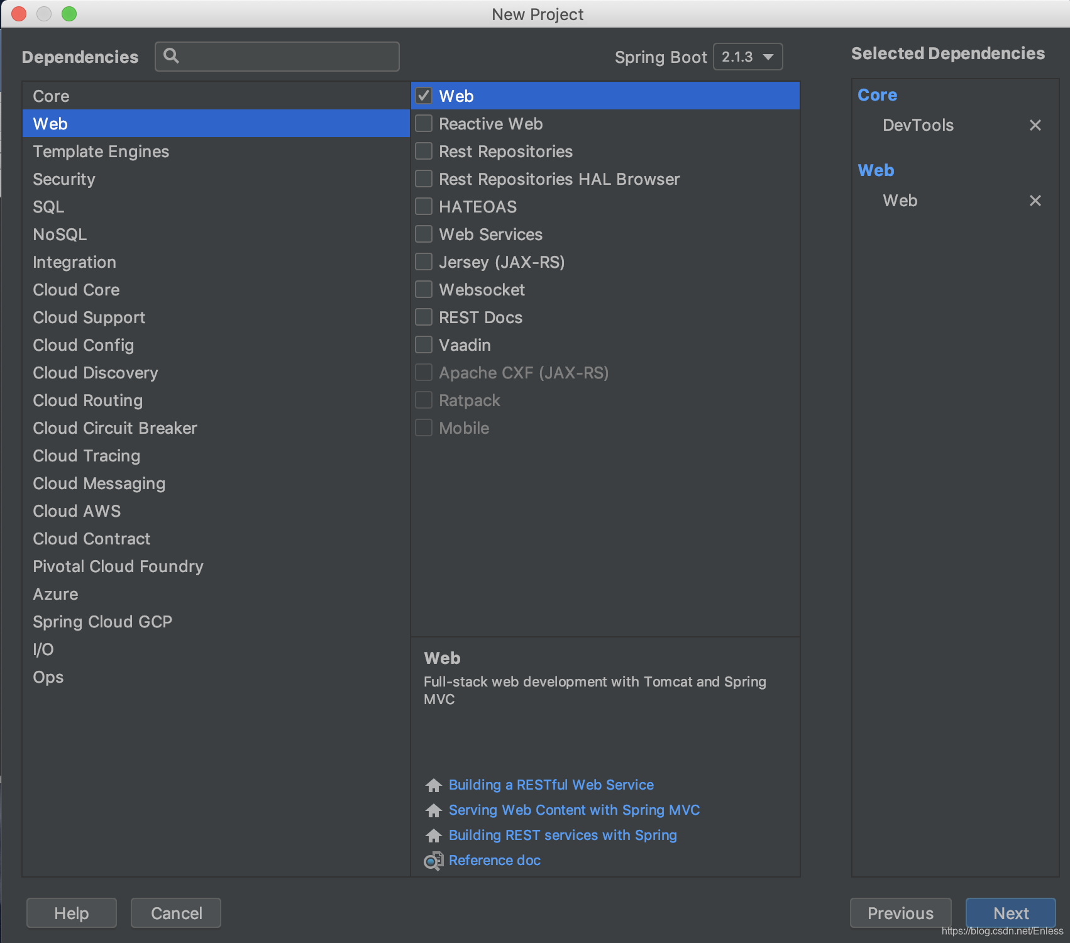The width and height of the screenshot is (1070, 943).
Task: Select the Cloud Discovery category
Action: coord(216,373)
